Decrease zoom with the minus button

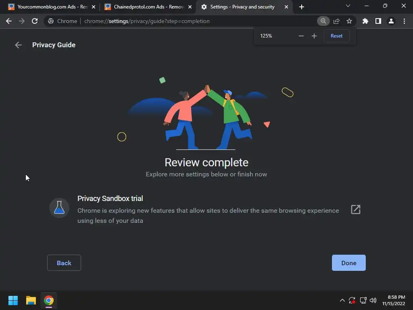[x=301, y=36]
